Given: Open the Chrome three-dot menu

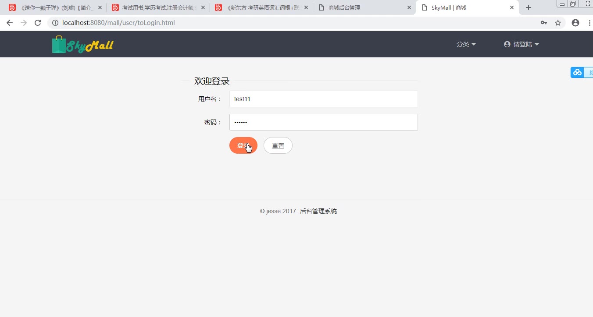Looking at the screenshot, I should [589, 23].
